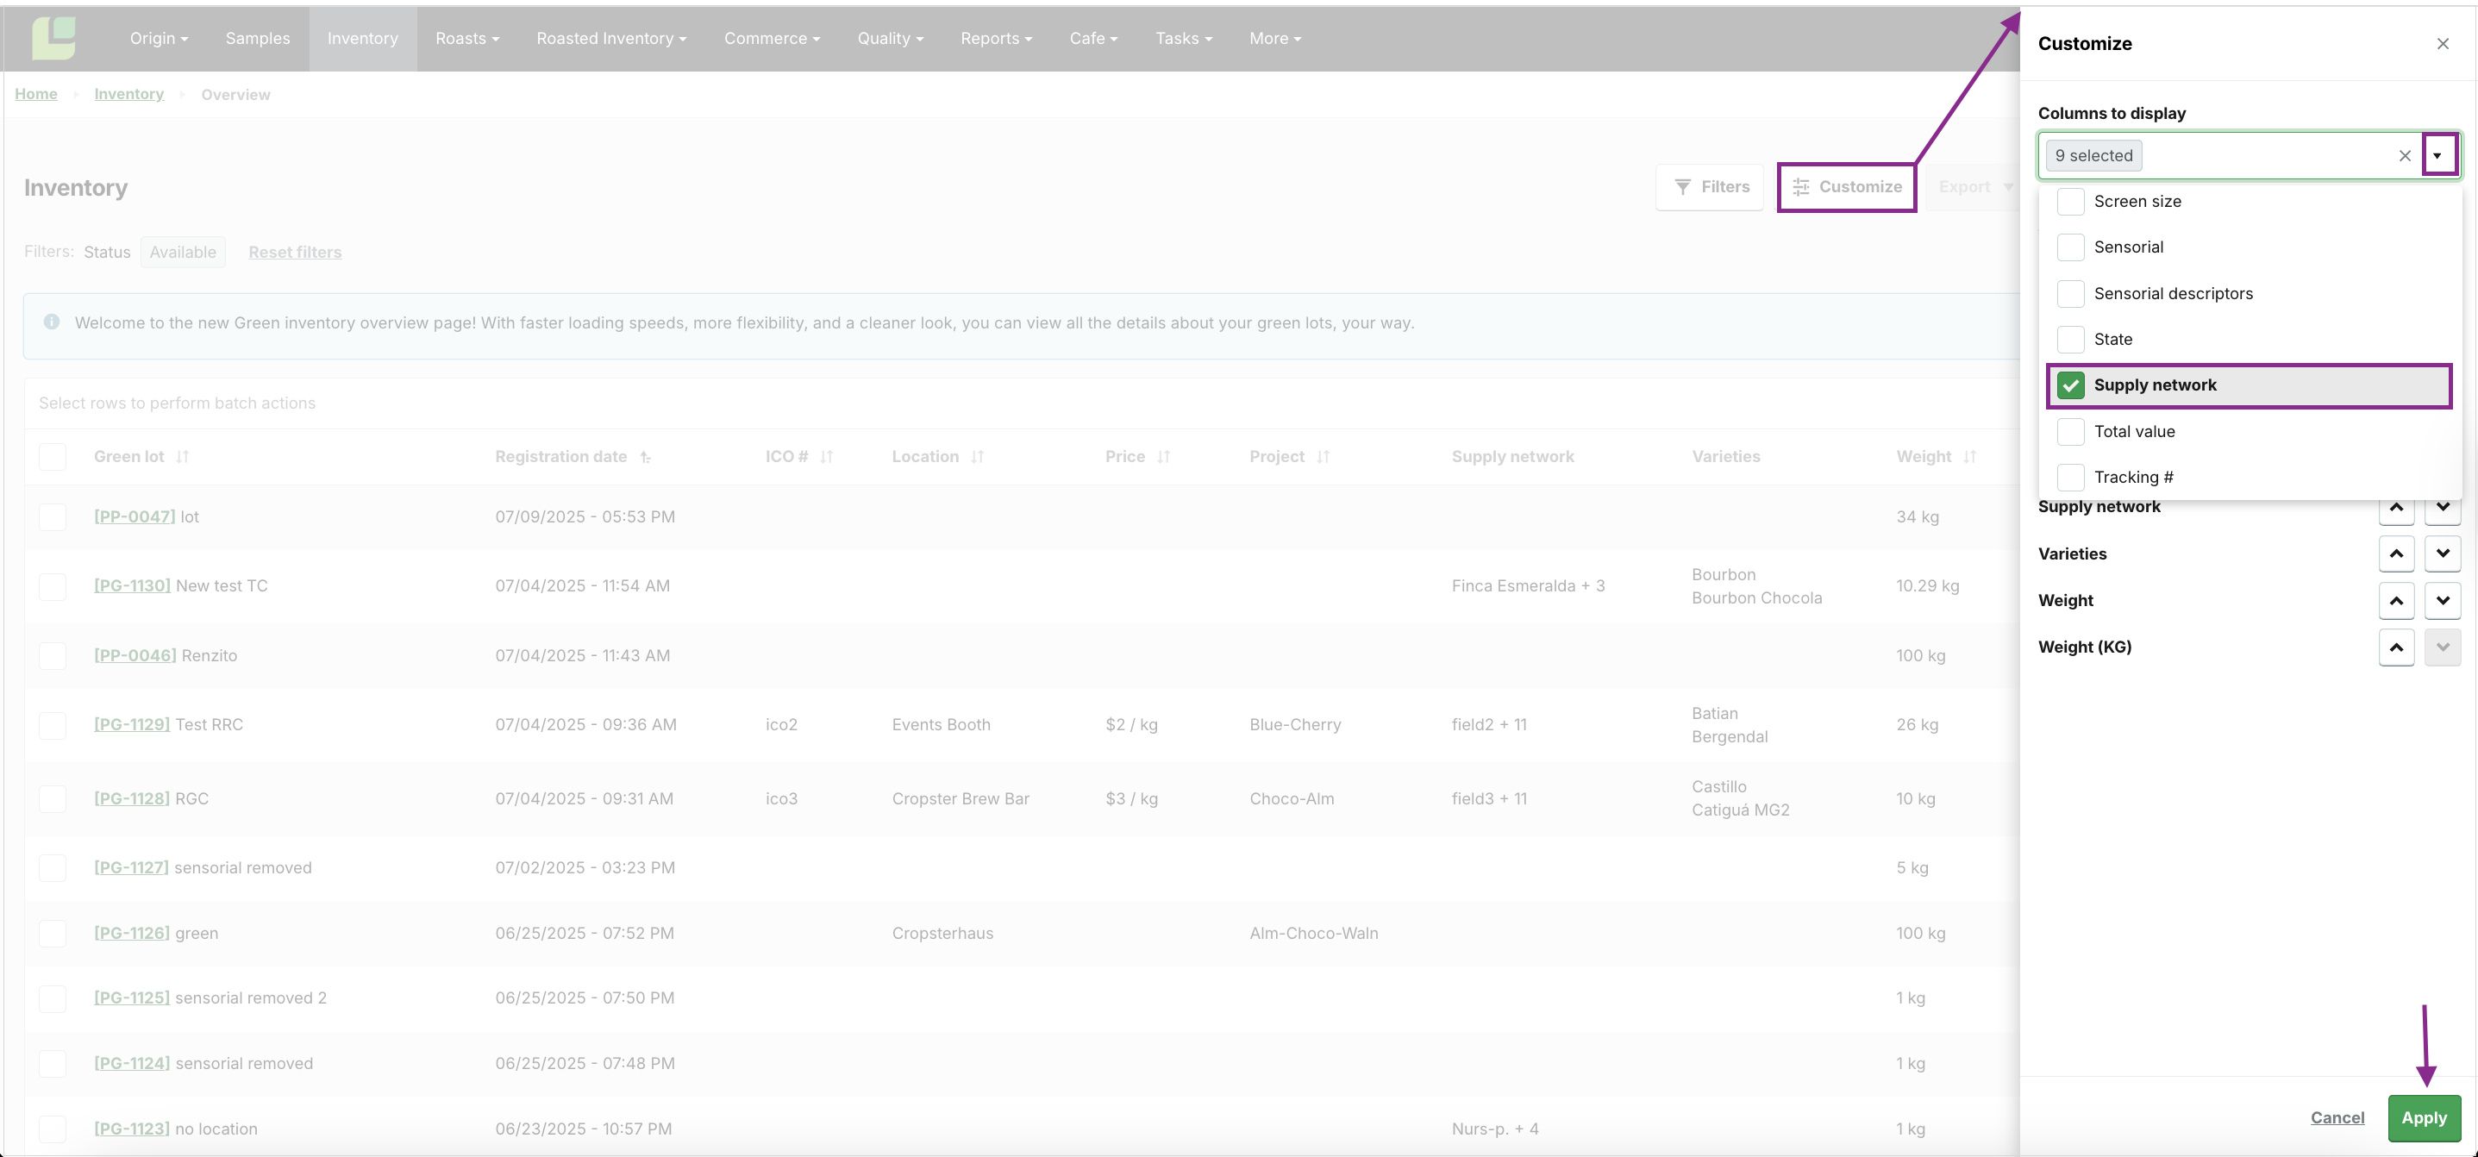Expand the Reports menu
The height and width of the screenshot is (1157, 2478).
(x=996, y=39)
